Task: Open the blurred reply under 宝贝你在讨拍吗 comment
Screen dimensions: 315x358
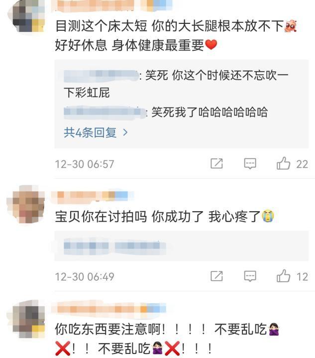Action: click(115, 246)
